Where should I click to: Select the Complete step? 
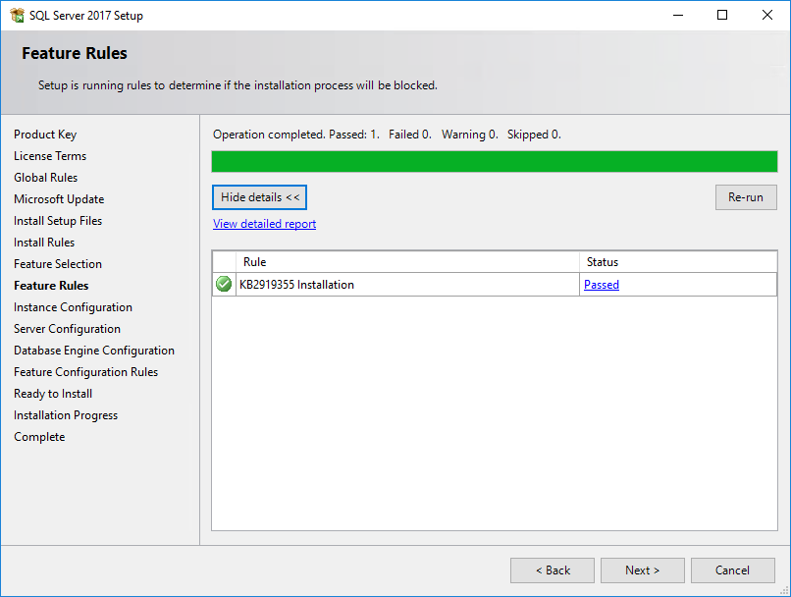[39, 437]
